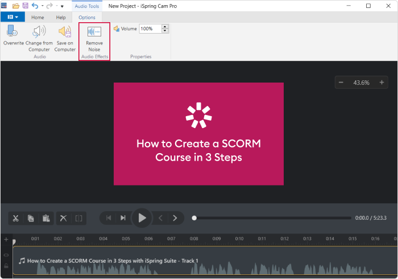Step to the next frame
This screenshot has width=398, height=279.
click(175, 218)
